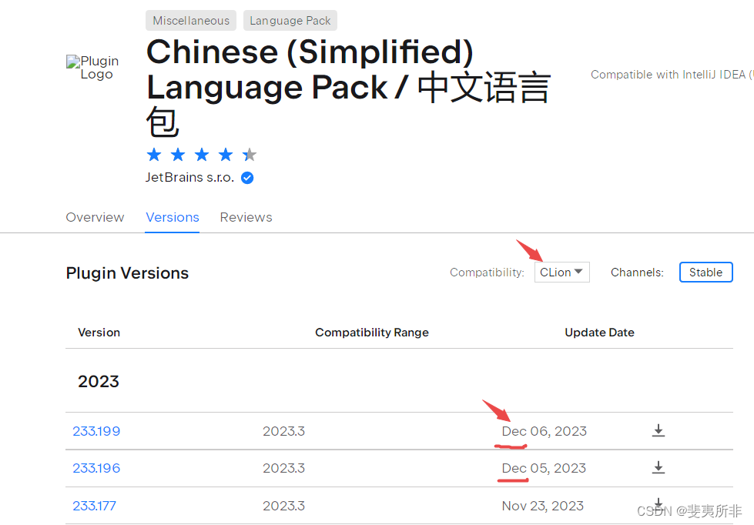Open the Reviews tab
Viewport: 754px width, 525px height.
[246, 217]
